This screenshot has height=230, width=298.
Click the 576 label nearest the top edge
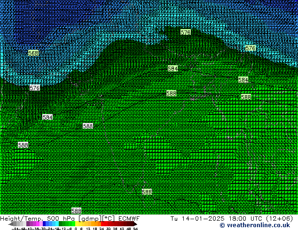click(186, 32)
